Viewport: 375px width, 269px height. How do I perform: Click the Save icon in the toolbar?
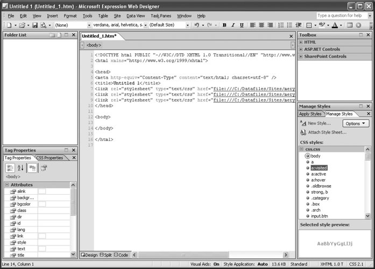[35, 25]
